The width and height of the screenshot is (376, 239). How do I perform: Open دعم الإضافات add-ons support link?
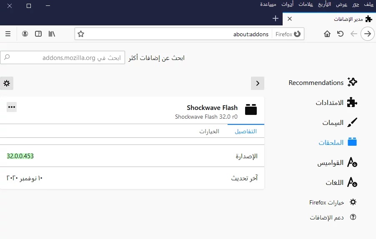(x=333, y=217)
